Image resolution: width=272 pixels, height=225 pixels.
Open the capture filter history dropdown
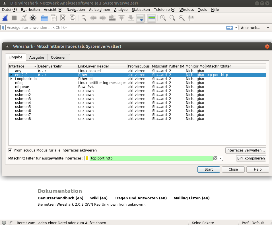[x=221, y=158]
